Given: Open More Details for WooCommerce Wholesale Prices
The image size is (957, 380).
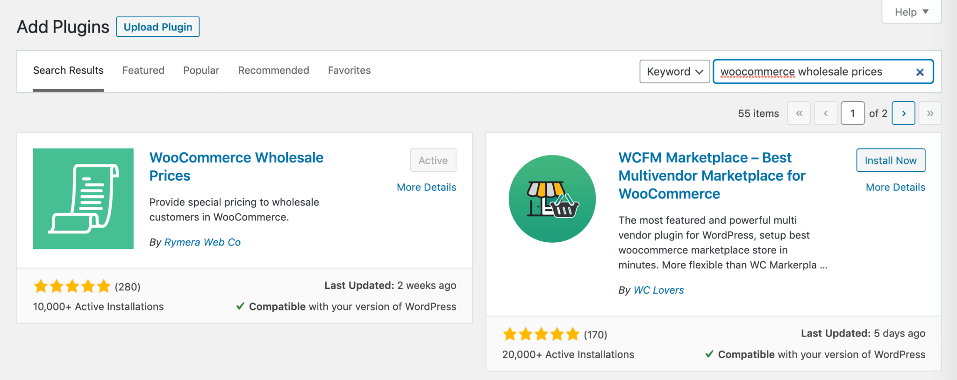Looking at the screenshot, I should [x=426, y=187].
